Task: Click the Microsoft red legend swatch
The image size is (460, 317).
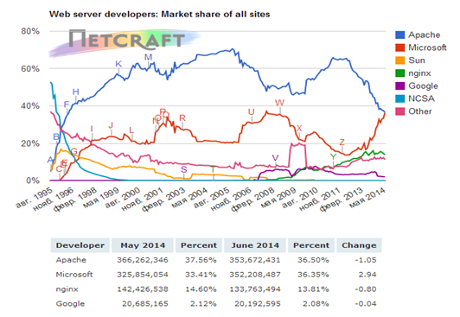Action: click(399, 48)
